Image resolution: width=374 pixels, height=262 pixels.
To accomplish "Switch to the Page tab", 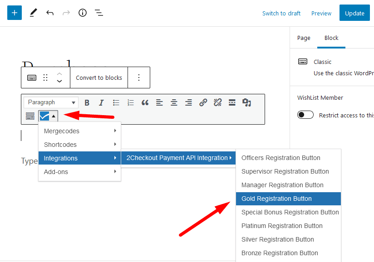I will [x=304, y=38].
